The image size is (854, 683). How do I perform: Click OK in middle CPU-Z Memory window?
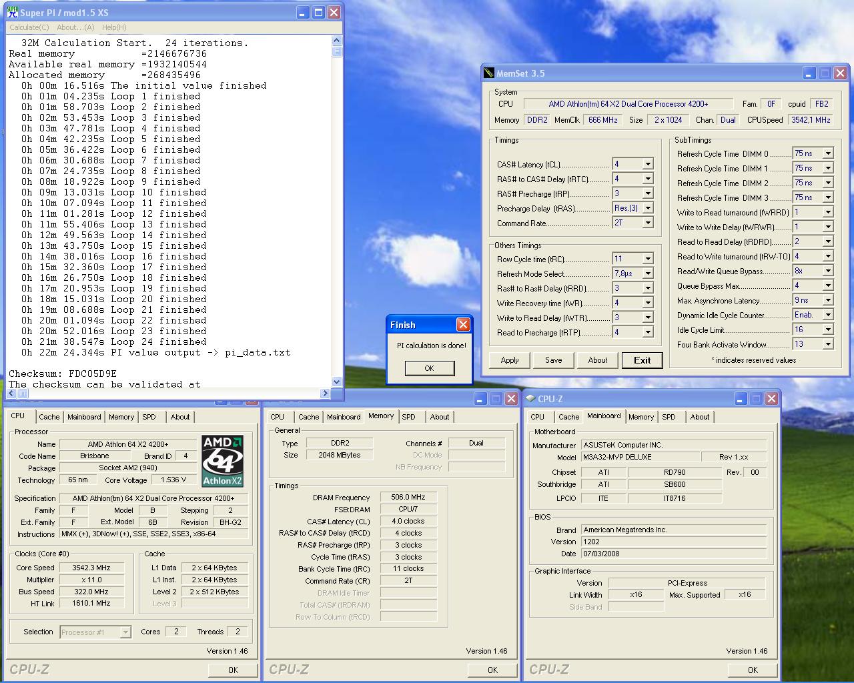tap(492, 670)
